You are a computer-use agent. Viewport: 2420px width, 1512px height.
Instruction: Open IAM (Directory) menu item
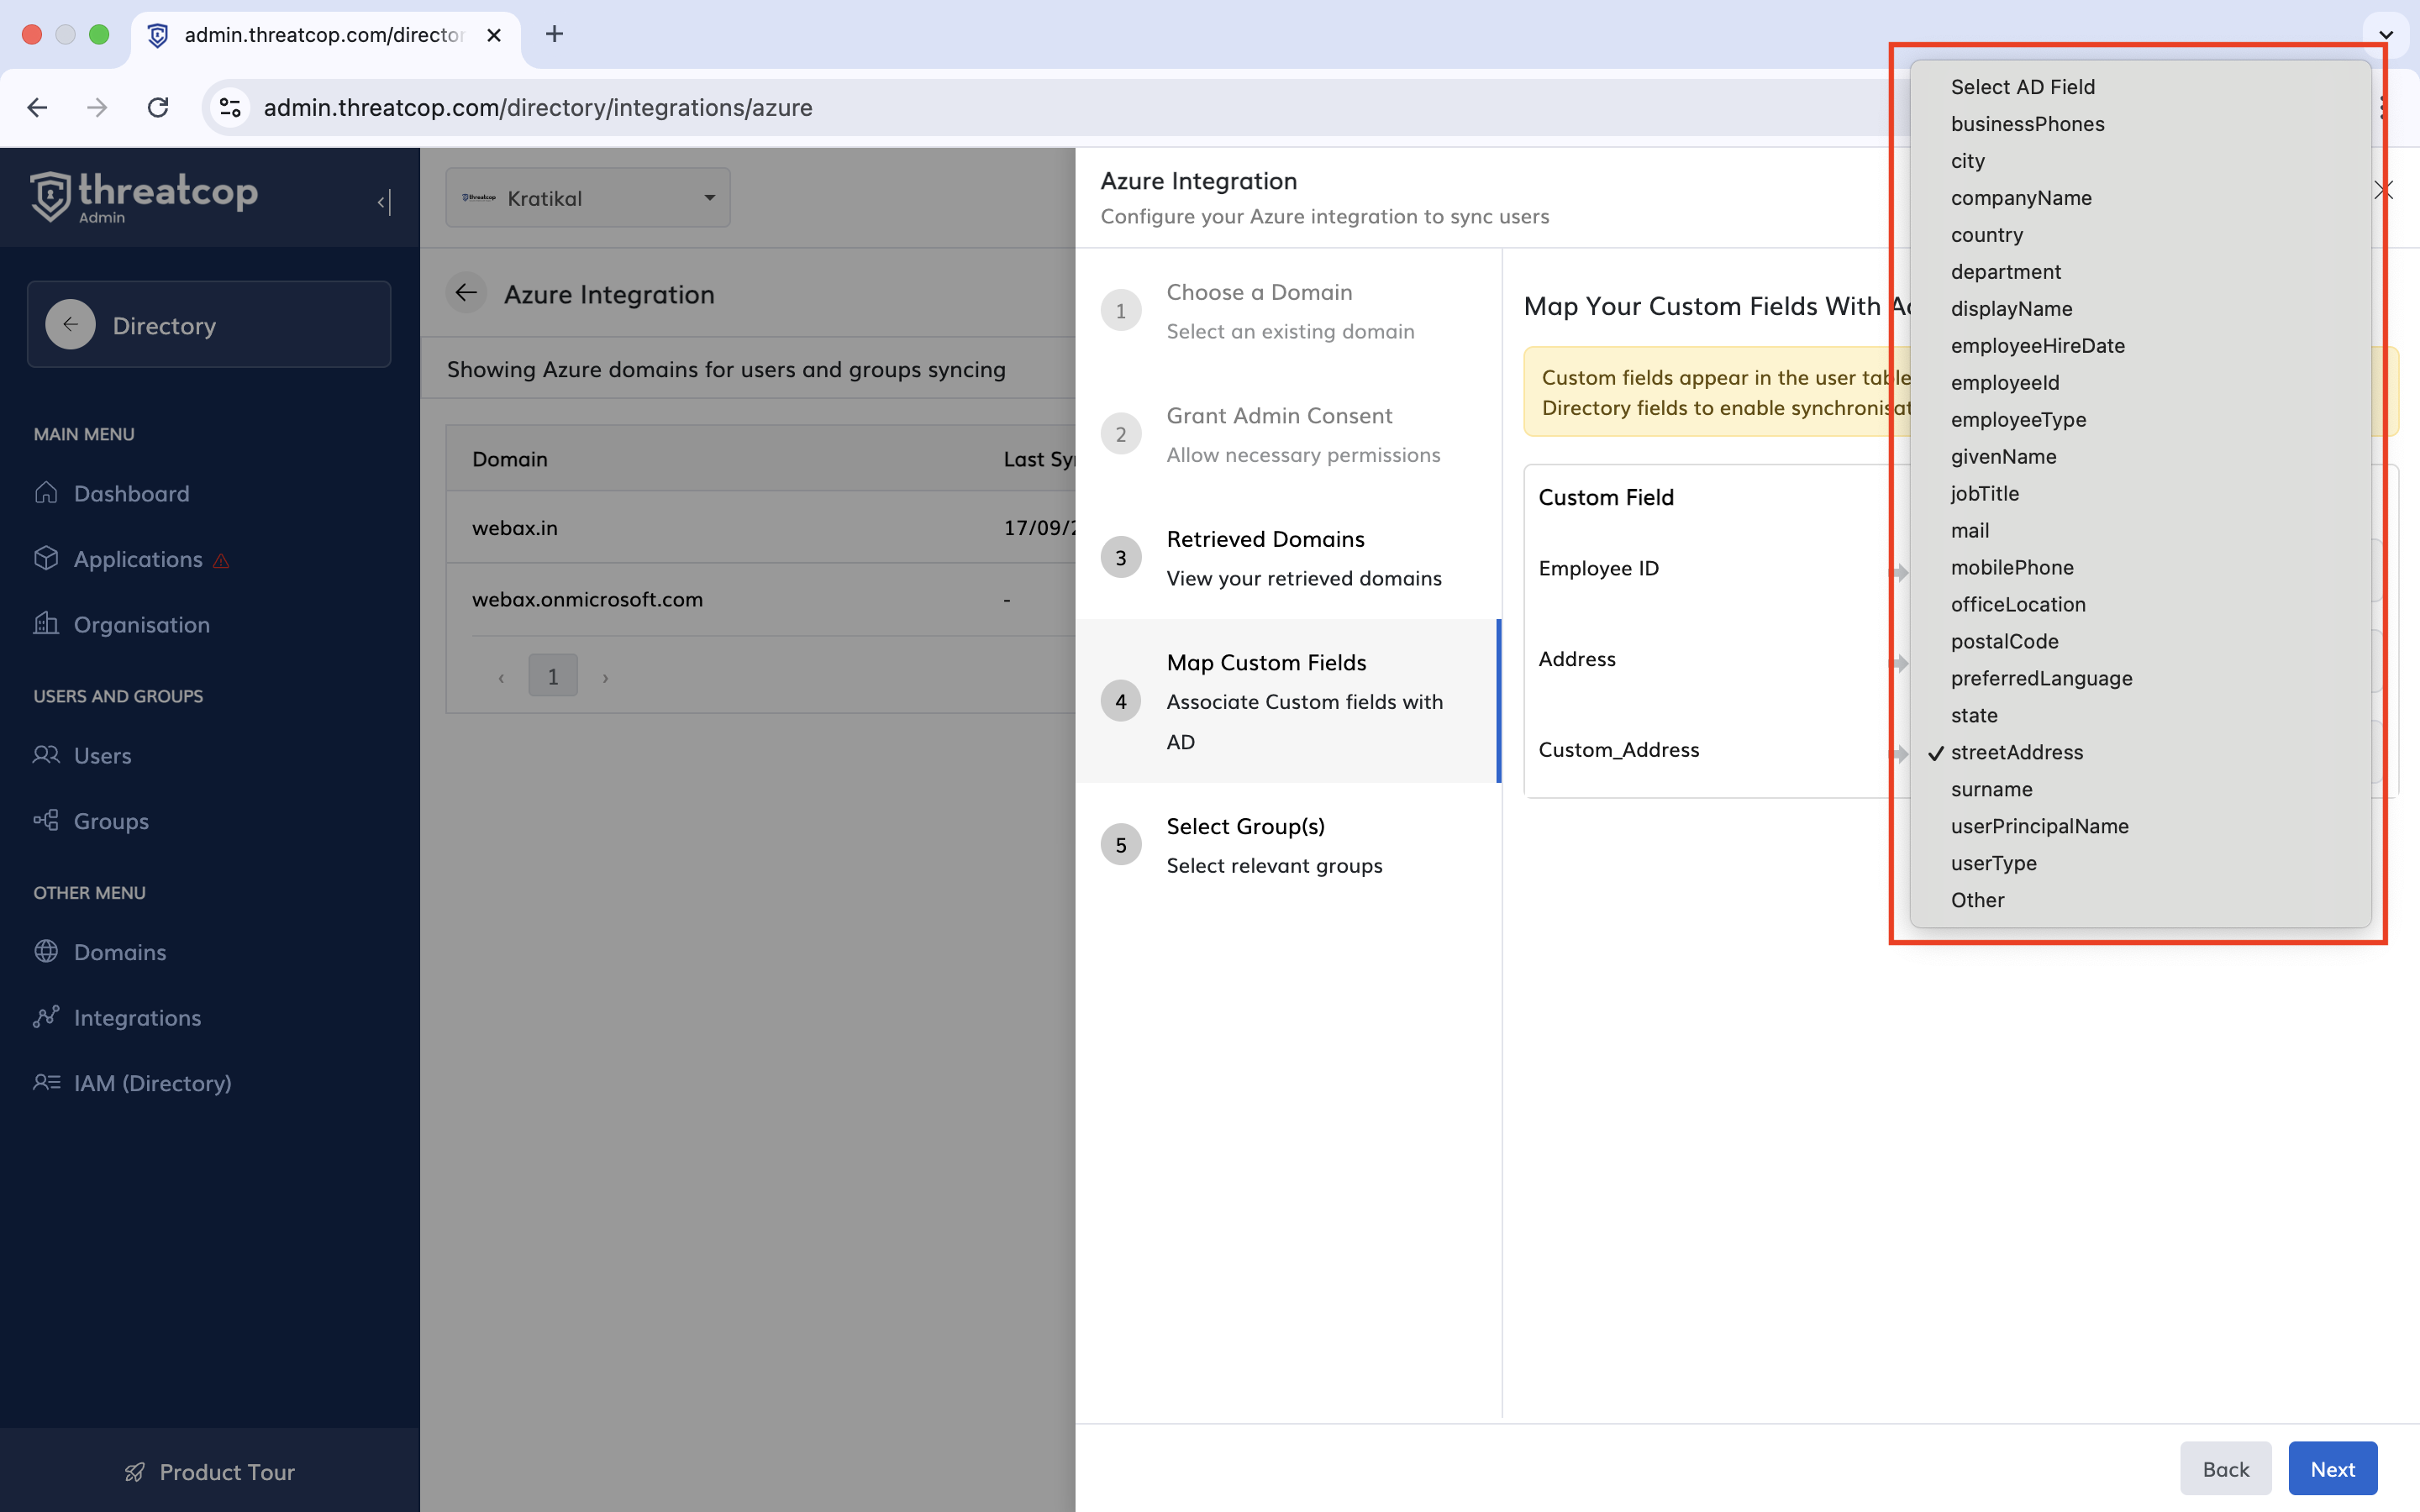pyautogui.click(x=152, y=1083)
